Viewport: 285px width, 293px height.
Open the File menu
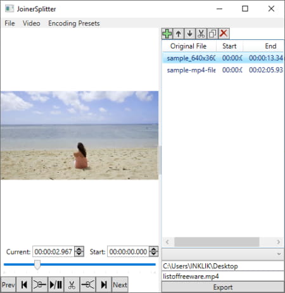9,23
